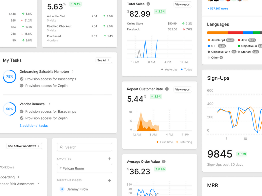Image resolution: width=262 pixels, height=196 pixels.
Task: Click the Average Order Value info icon
Action: (x=163, y=161)
